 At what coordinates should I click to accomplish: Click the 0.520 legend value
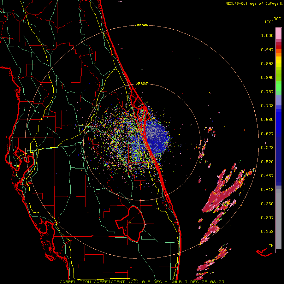point(267,162)
